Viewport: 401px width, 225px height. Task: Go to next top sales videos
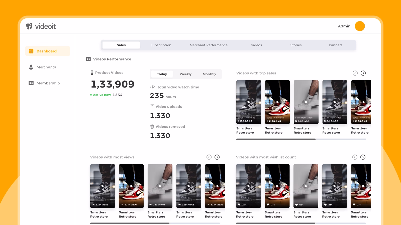click(363, 73)
